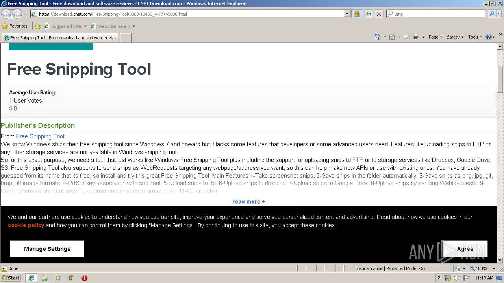Click the Action Center flag icon
504x283 pixels.
click(466, 278)
